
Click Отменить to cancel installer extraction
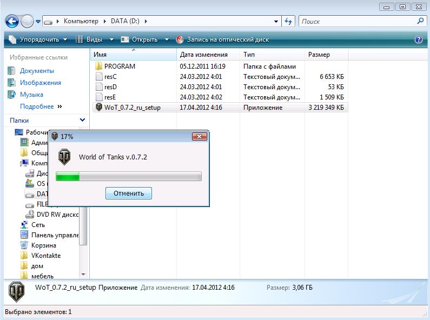[x=129, y=193]
